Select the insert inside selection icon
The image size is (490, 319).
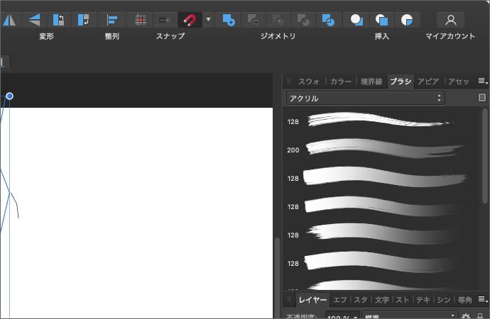point(406,20)
